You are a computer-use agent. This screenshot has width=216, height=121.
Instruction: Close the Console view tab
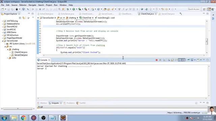coord(49,60)
